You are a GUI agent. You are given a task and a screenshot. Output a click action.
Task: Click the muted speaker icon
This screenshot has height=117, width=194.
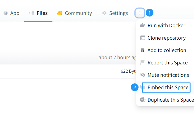coord(142,75)
